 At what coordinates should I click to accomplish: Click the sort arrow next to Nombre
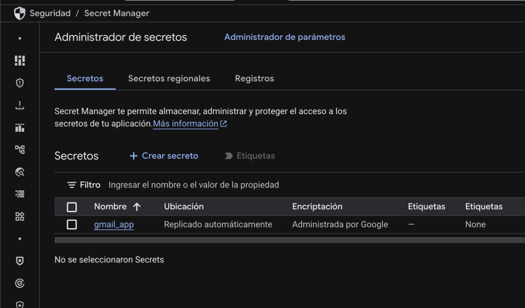(x=136, y=207)
